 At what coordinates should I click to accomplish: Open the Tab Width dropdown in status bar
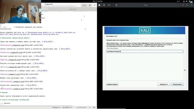pos(67,107)
